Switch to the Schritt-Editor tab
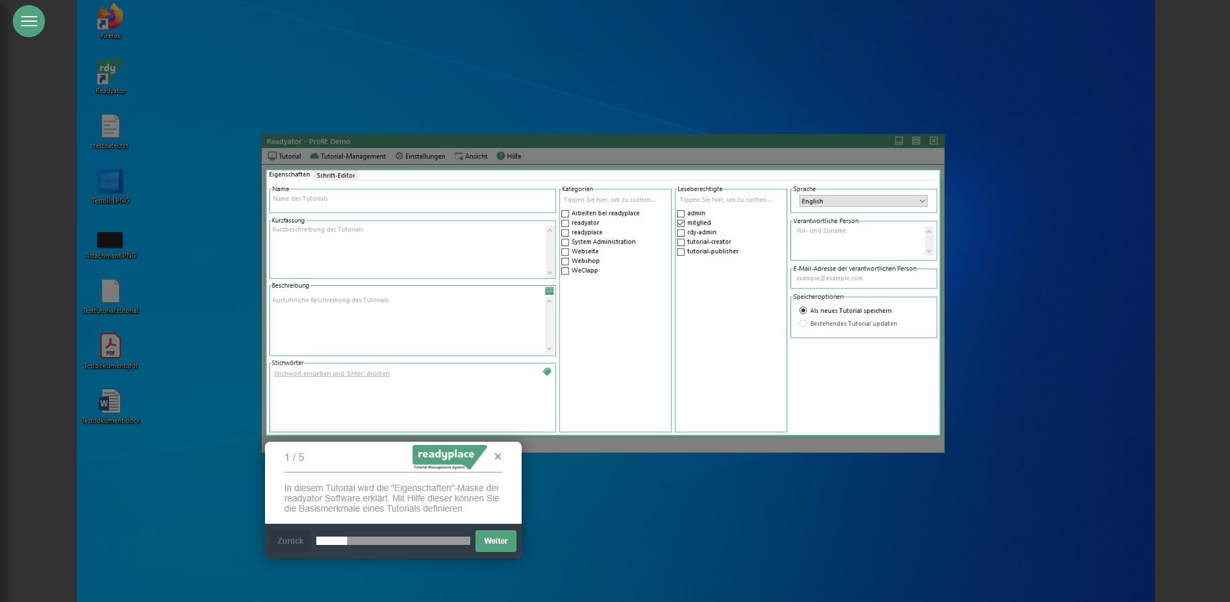Viewport: 1230px width, 602px height. pyautogui.click(x=336, y=176)
